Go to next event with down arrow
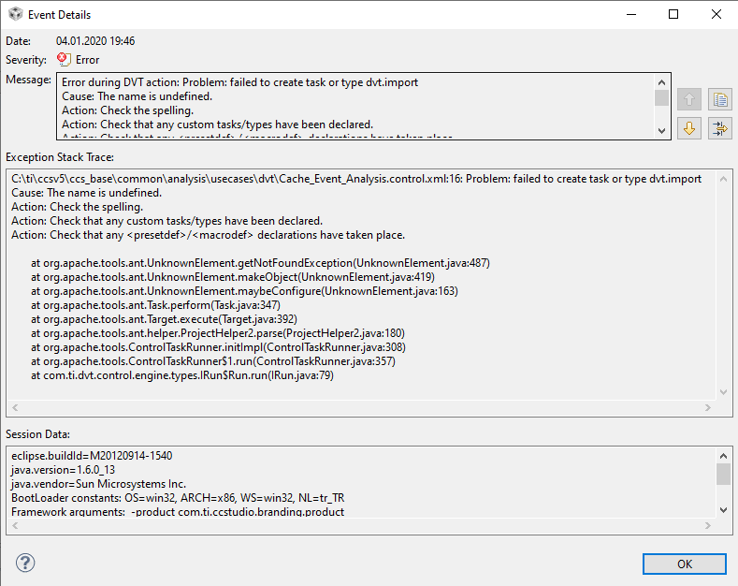Screen dimensions: 738x586 point(688,127)
